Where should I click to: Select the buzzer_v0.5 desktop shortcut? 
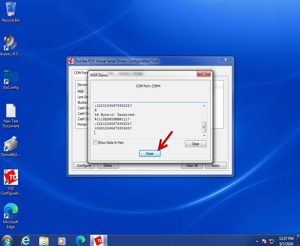click(11, 45)
